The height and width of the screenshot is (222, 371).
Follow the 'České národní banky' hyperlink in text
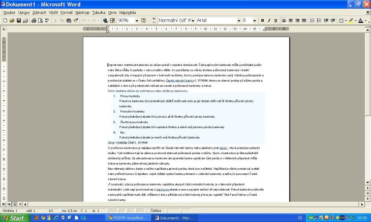(x=180, y=81)
